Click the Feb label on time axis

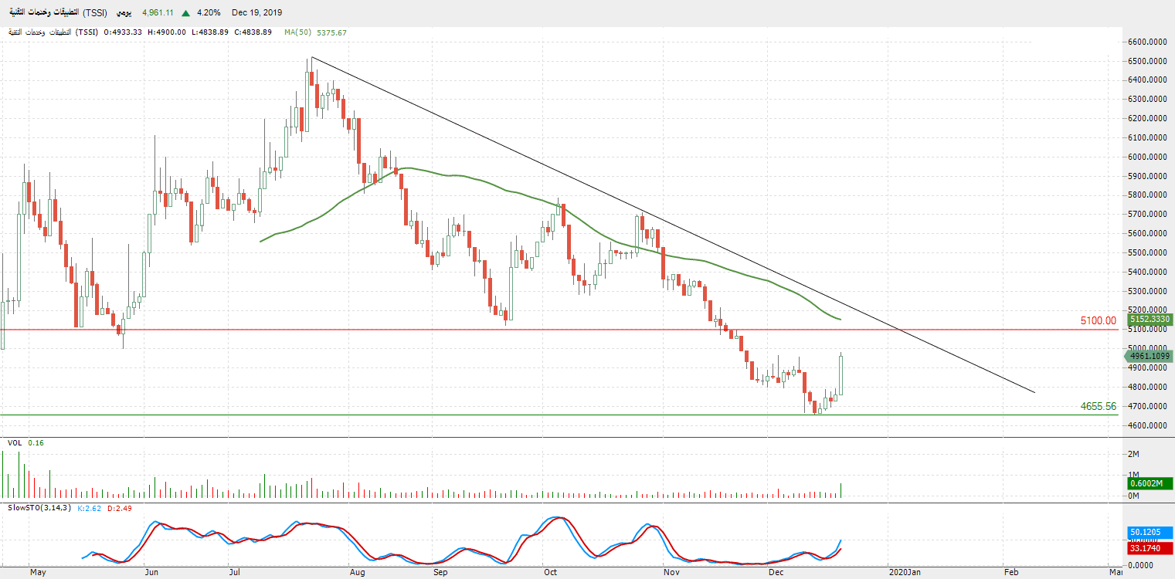pos(1011,573)
